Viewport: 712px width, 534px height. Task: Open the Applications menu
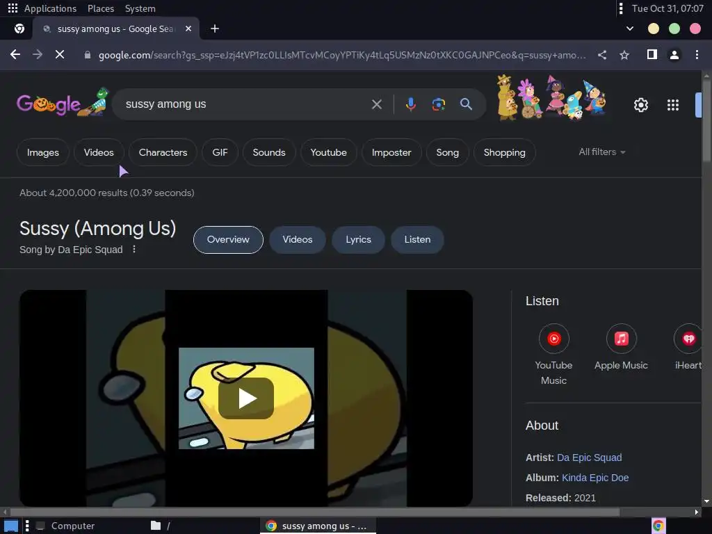50,8
